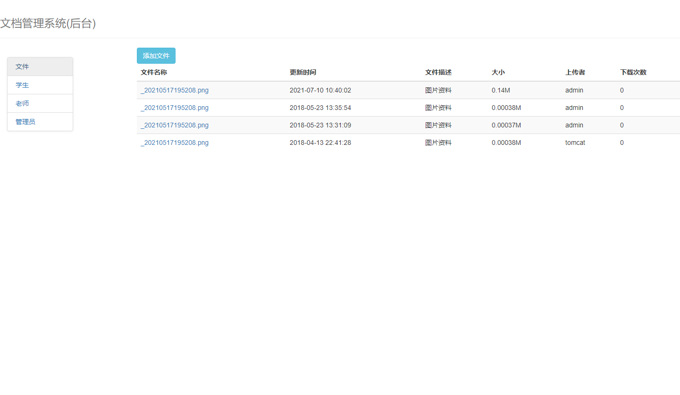The height and width of the screenshot is (395, 680).
Task: Click the 上传者 column header
Action: pyautogui.click(x=575, y=72)
